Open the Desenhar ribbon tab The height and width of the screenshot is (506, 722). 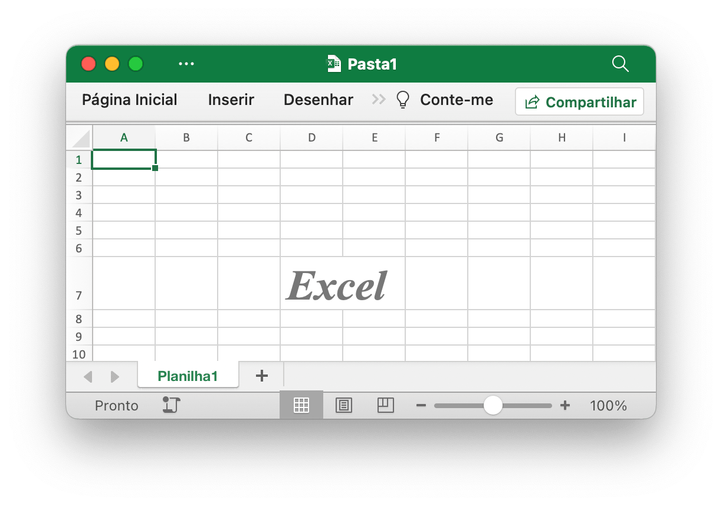tap(319, 100)
